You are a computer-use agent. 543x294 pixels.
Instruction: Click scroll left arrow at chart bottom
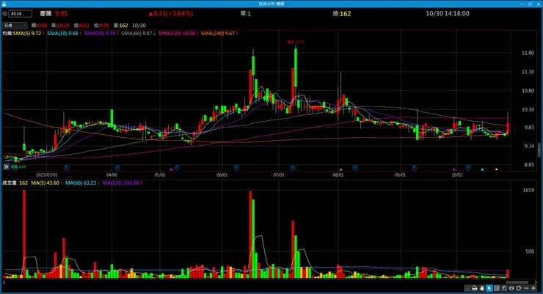[4, 282]
